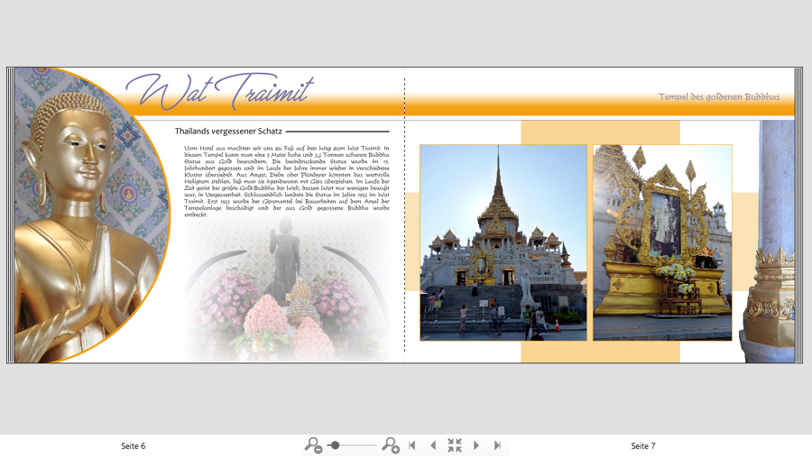This screenshot has width=812, height=456.
Task: Select the white pillar image at page edge
Action: coord(767,241)
